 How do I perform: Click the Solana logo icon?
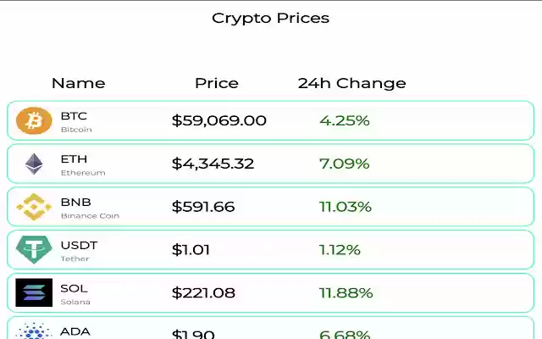(x=34, y=293)
